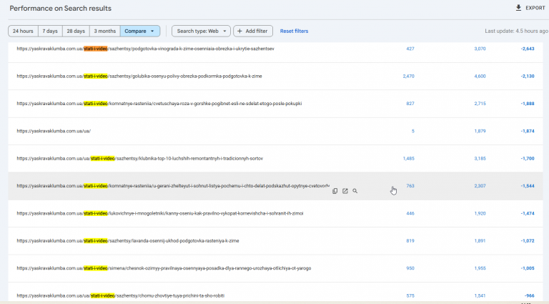Click the Add filter button

point(253,31)
